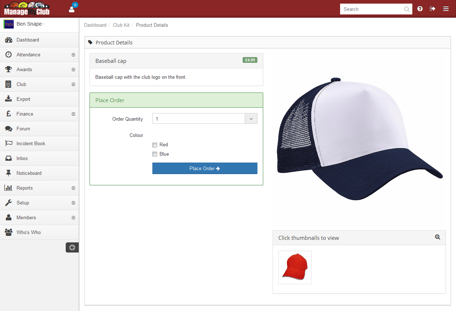Click the Ben Snape name link

[x=29, y=24]
